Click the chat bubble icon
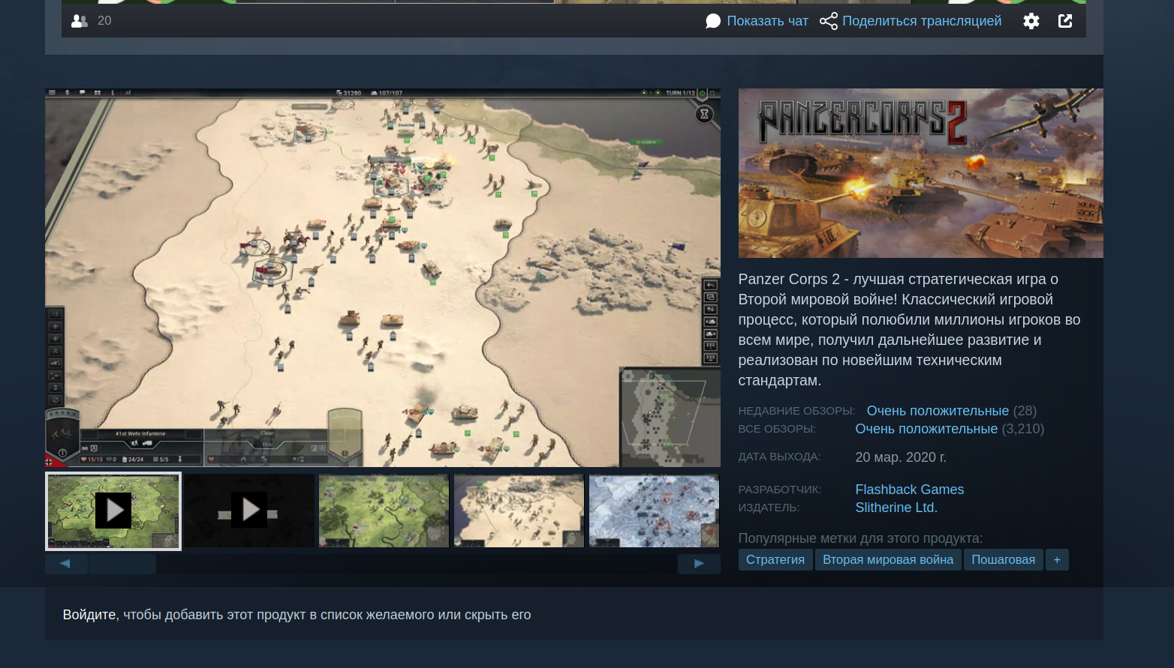 point(713,21)
